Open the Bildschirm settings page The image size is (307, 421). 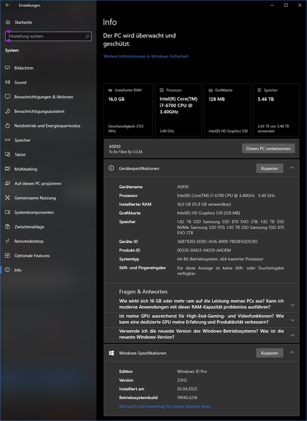tap(48, 68)
